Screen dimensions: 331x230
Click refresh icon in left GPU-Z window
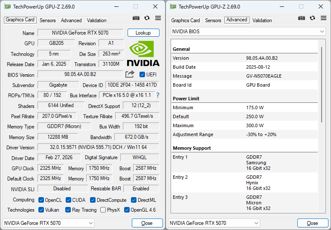[147, 18]
